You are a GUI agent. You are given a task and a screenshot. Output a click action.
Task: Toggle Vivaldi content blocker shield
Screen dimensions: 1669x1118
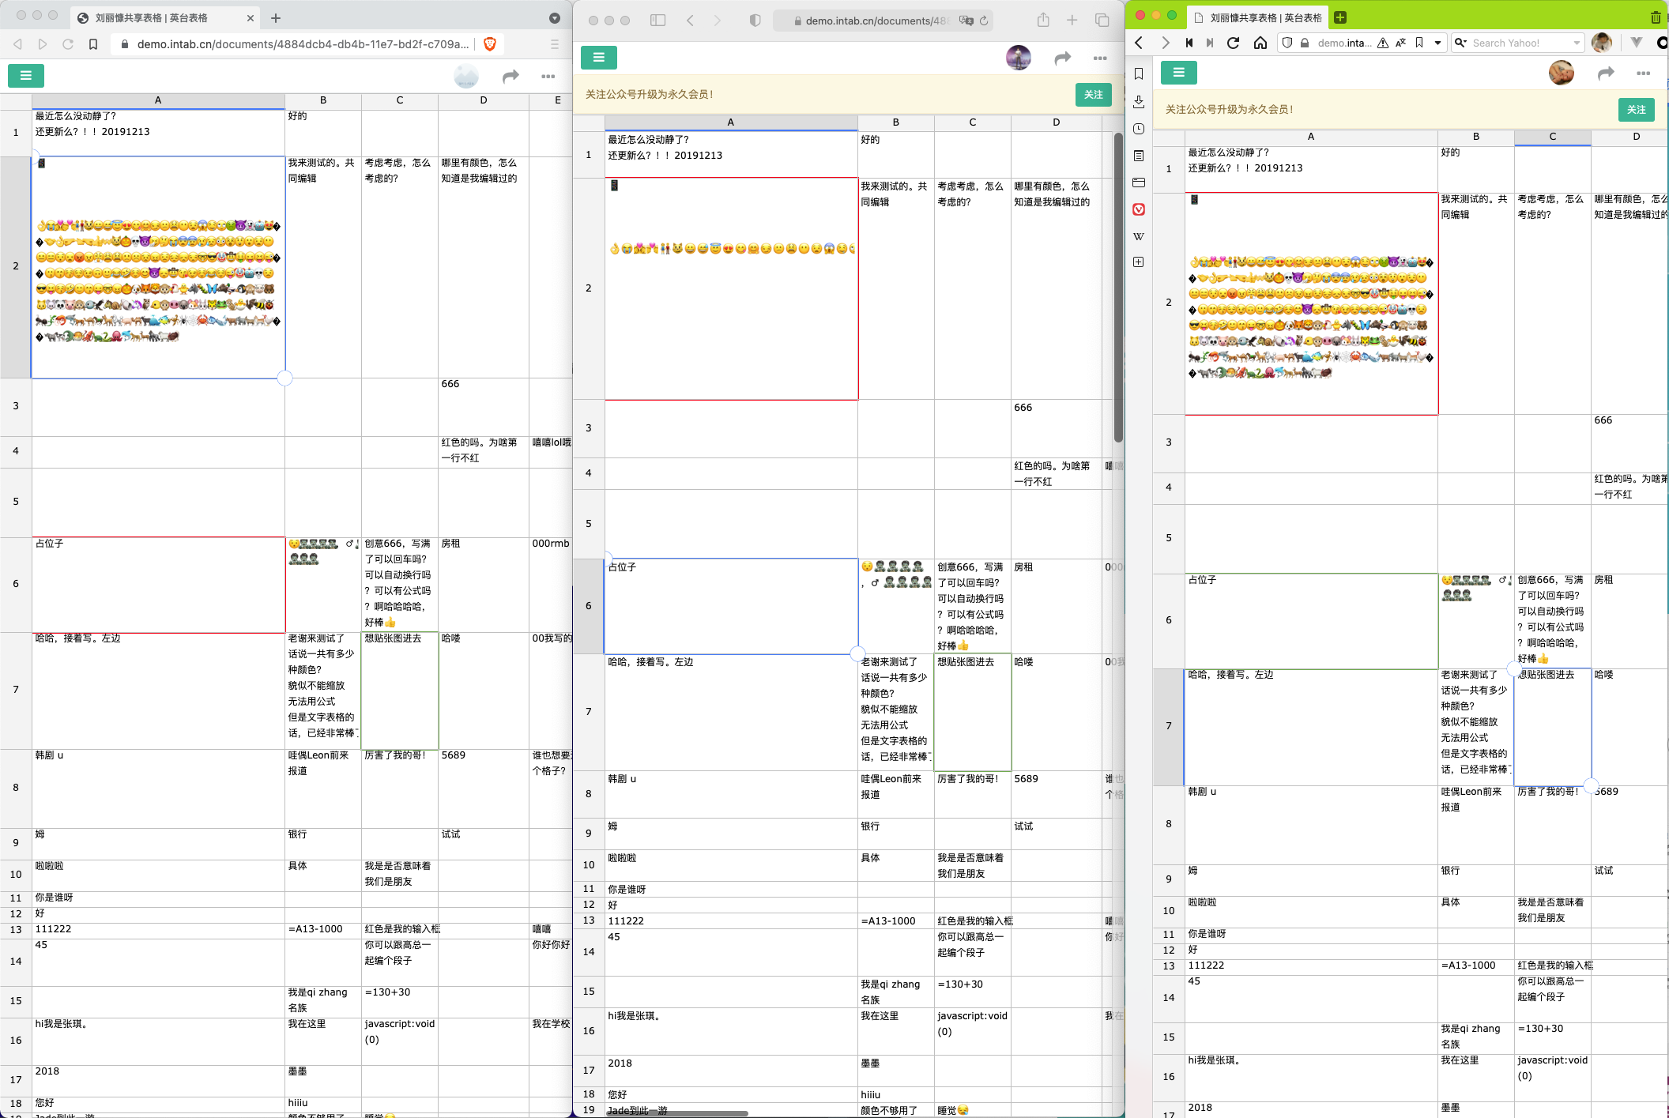pos(1287,43)
